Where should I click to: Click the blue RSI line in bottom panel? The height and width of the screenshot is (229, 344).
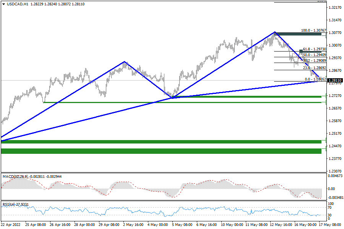point(115,209)
